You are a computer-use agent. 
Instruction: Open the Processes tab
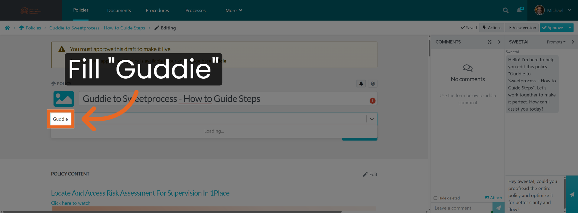(196, 11)
